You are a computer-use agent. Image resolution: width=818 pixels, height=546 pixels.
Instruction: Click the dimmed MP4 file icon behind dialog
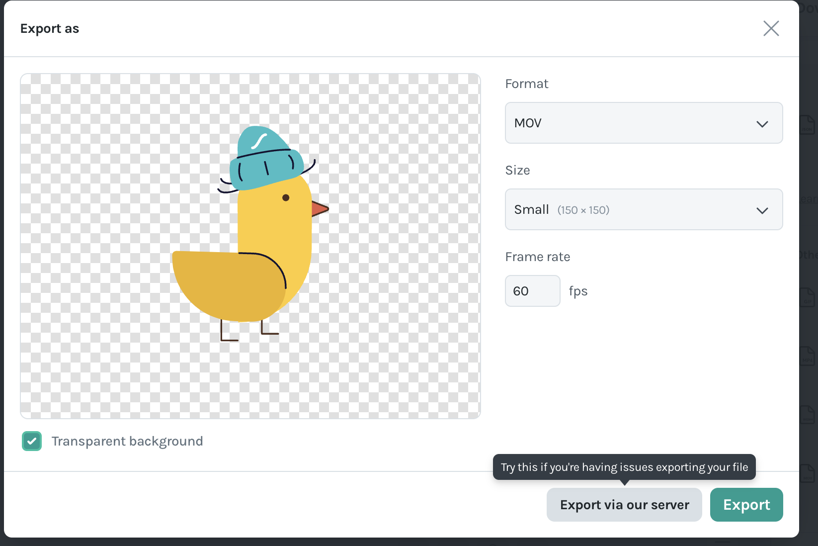[808, 356]
